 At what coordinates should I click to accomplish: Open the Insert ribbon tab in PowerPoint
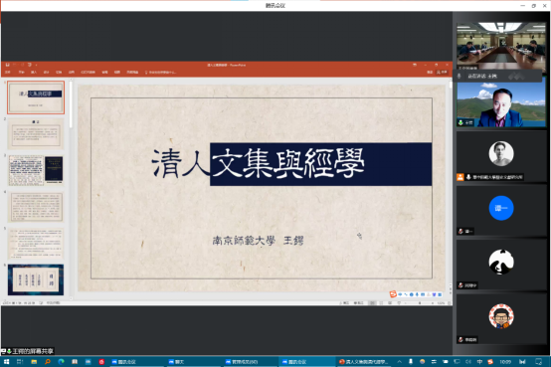pos(34,72)
